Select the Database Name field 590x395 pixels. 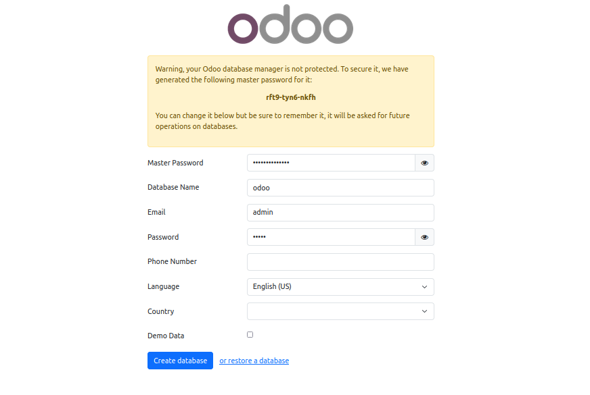tap(340, 188)
